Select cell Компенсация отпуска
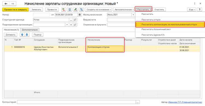Image resolution: width=205 pixels, height=106 pixels. pyautogui.click(x=105, y=49)
